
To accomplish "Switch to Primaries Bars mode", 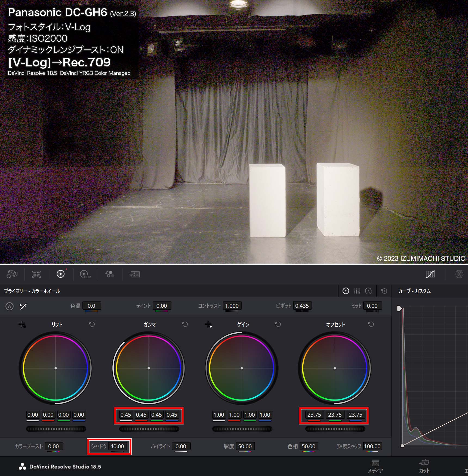I will (x=357, y=291).
